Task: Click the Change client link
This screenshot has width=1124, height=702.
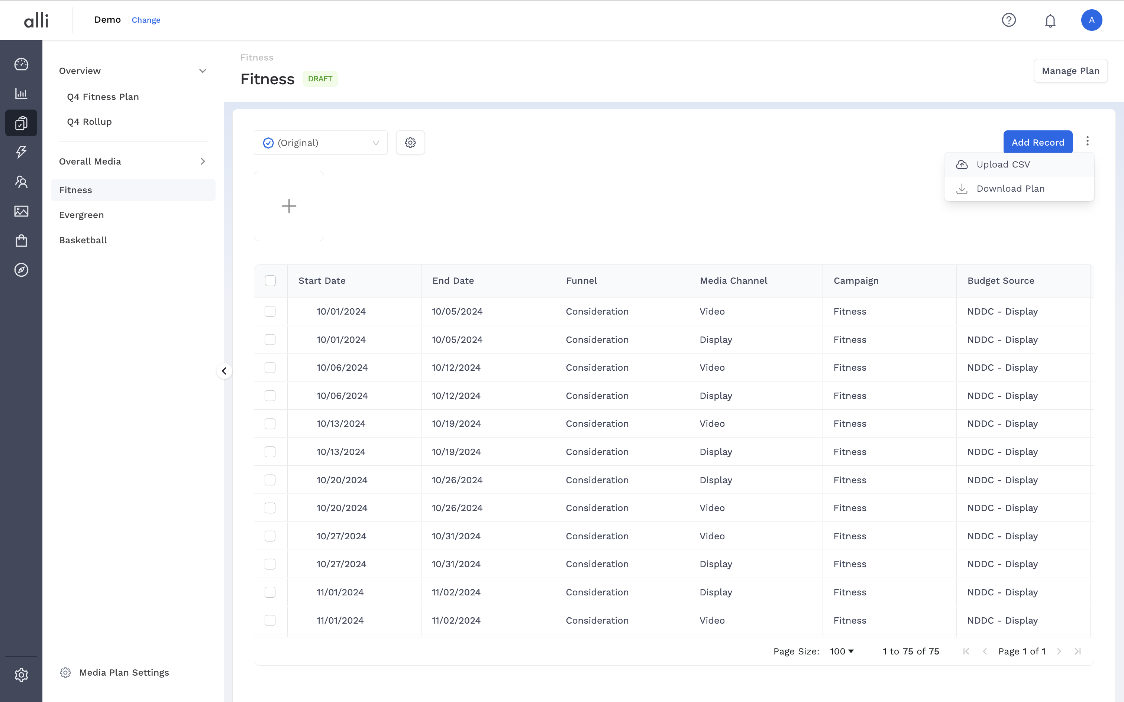Action: [x=146, y=20]
